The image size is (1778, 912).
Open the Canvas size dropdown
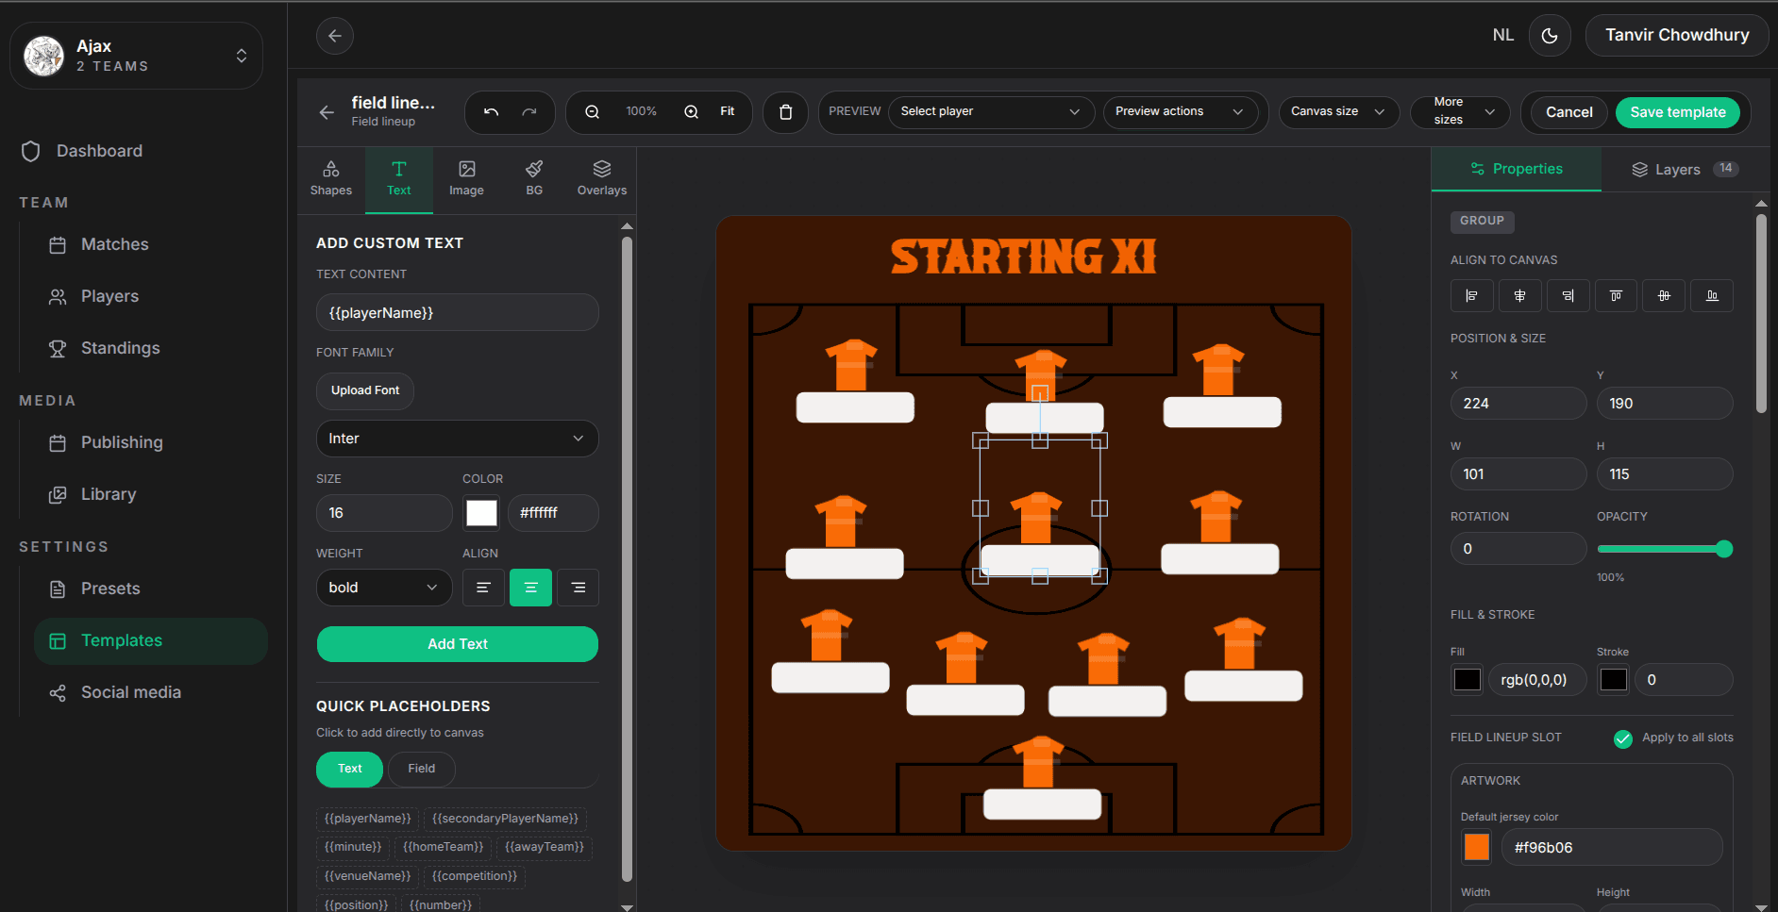(x=1338, y=111)
